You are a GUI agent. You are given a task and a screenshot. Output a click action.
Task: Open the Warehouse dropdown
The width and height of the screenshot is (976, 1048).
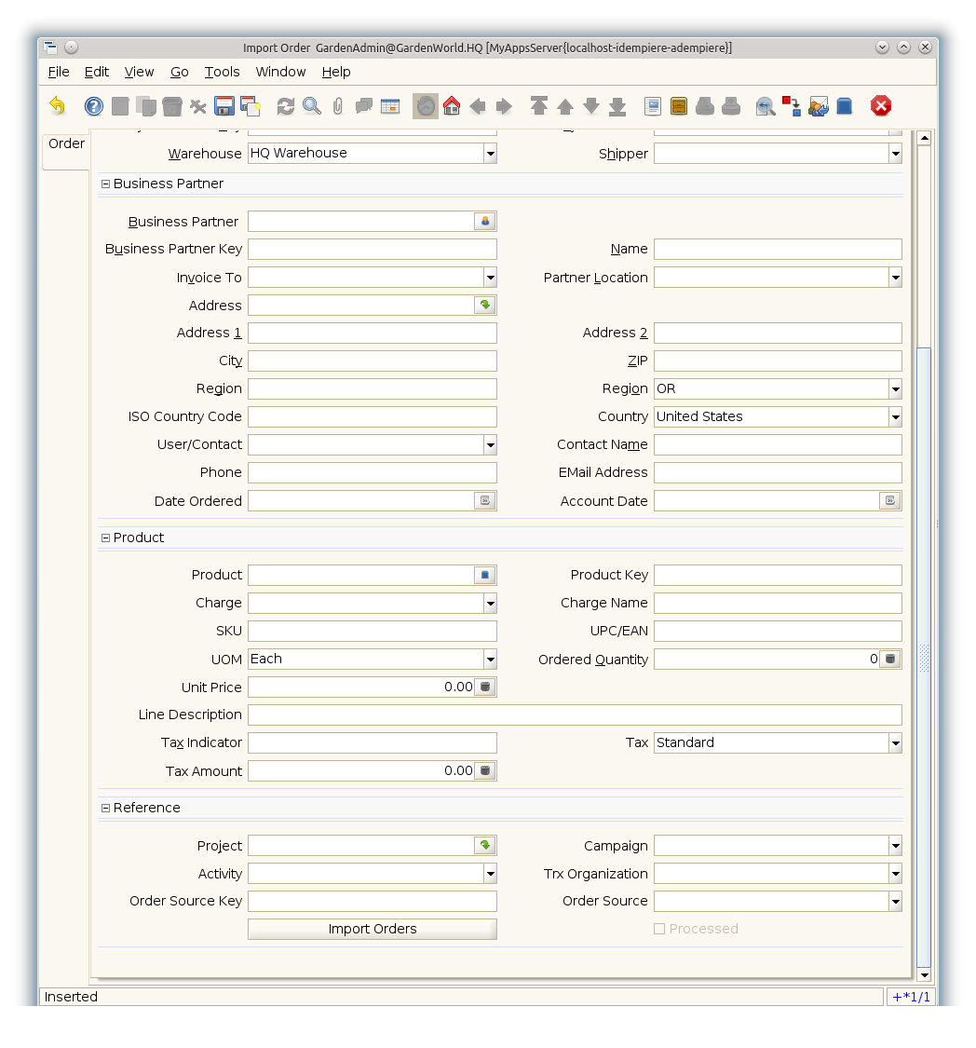click(490, 154)
